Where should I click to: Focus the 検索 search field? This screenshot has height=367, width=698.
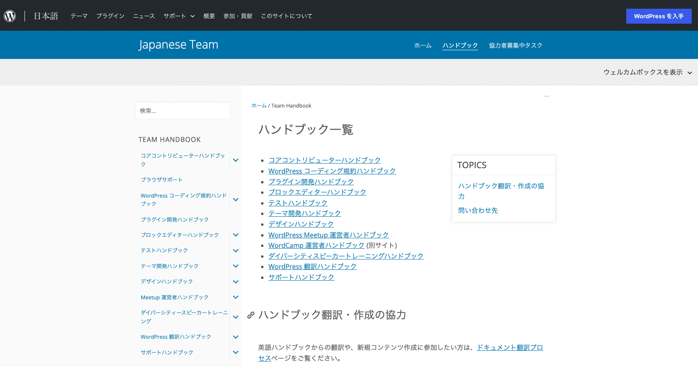pyautogui.click(x=183, y=111)
